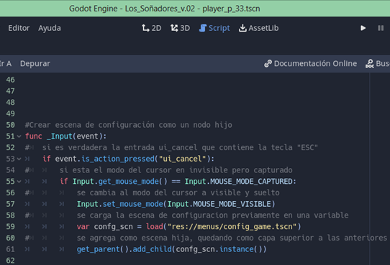Click comment 'si es verdadera la entrada ui_cancel'
Viewport: 390px width, 265px height.
(x=119, y=148)
